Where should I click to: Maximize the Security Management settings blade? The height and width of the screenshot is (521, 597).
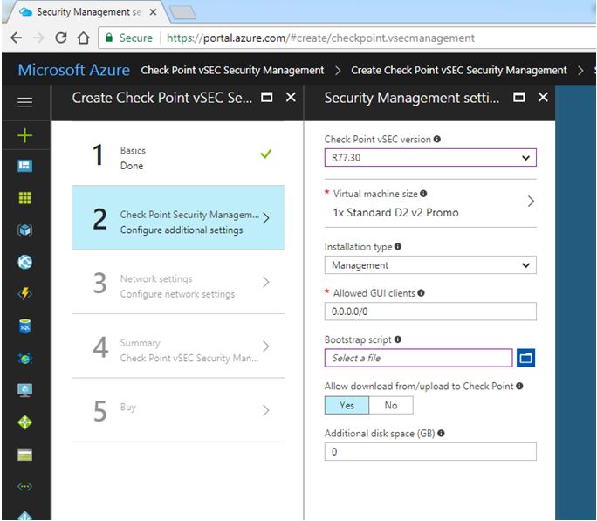point(519,98)
